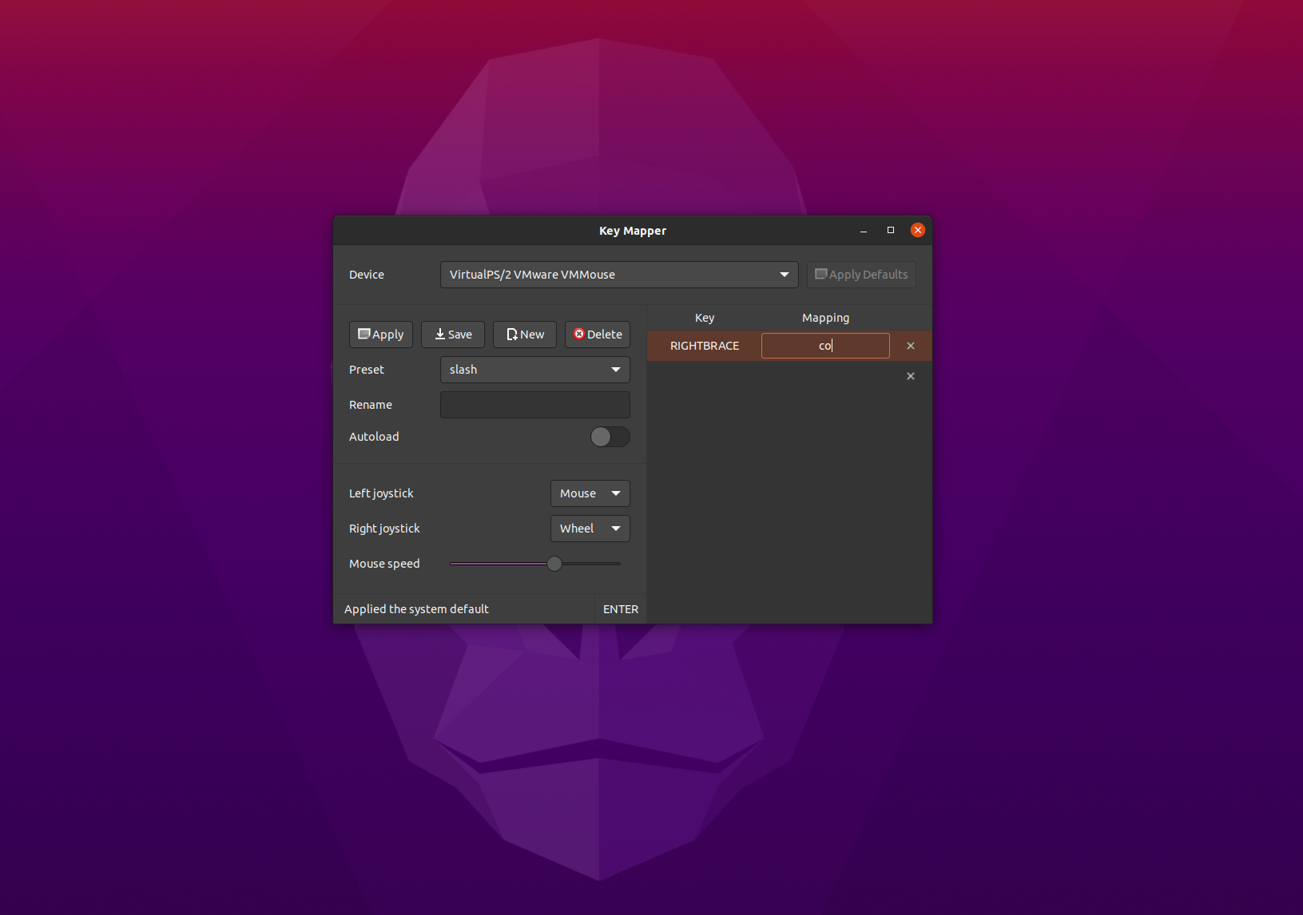Select the Mapping column header

point(825,317)
